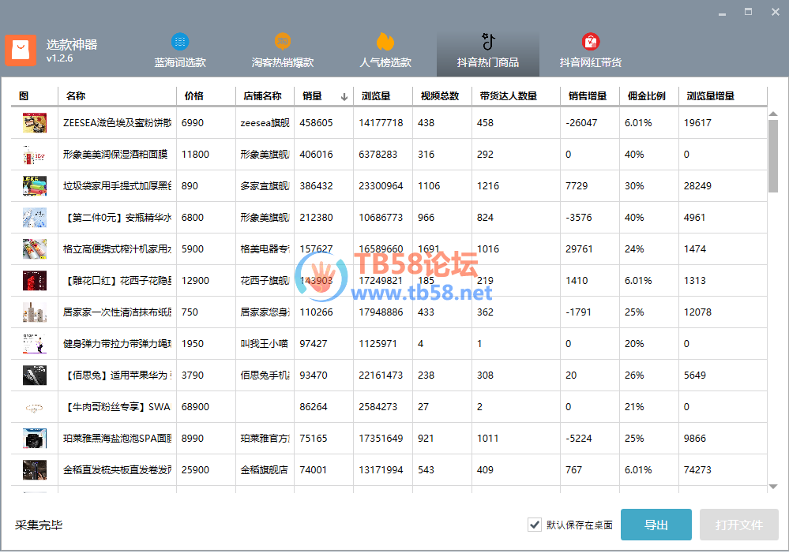This screenshot has width=789, height=553.
Task: Sort by the 佣金比例 column header
Action: point(649,96)
